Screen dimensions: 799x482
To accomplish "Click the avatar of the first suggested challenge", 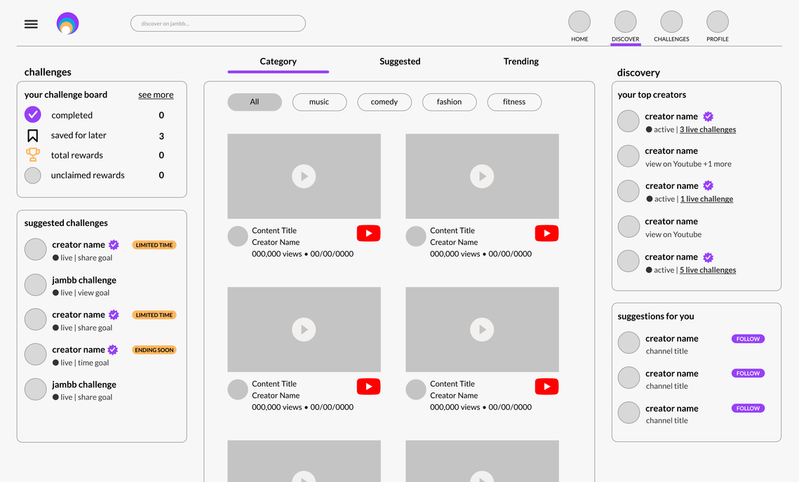I will coord(36,249).
